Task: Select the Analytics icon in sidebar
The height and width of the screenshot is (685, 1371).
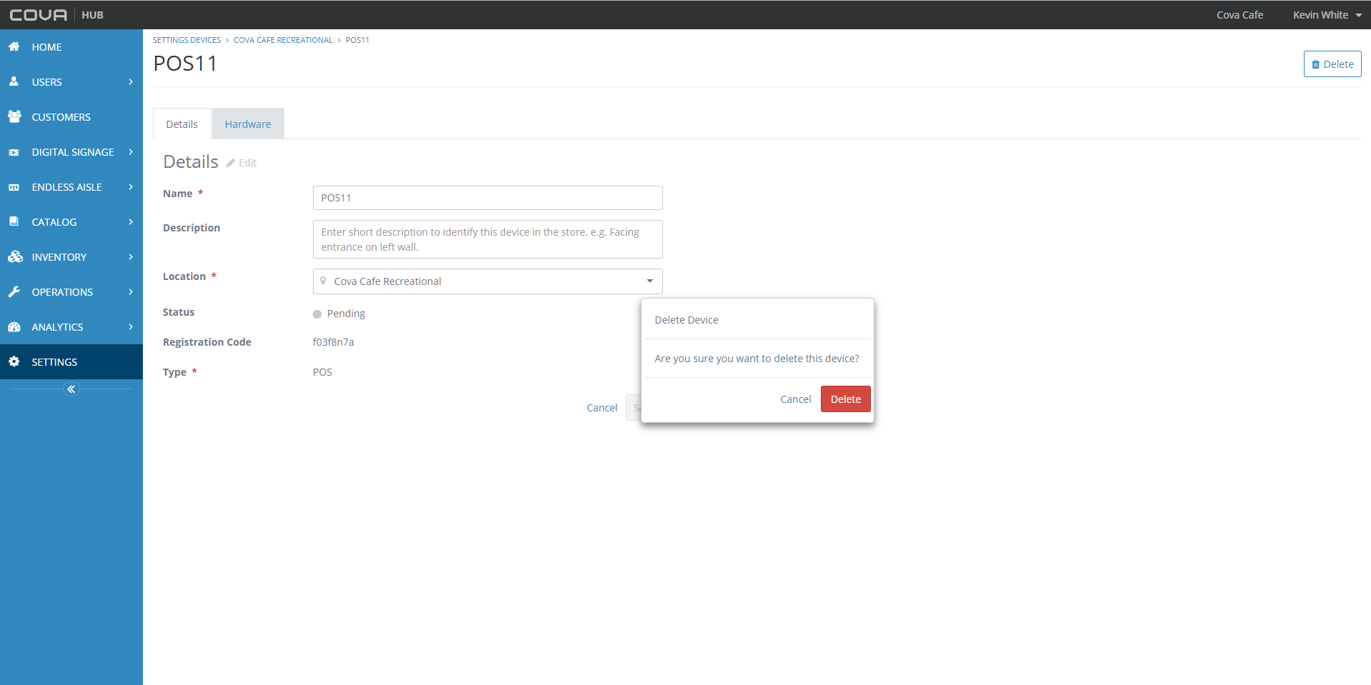Action: (15, 326)
